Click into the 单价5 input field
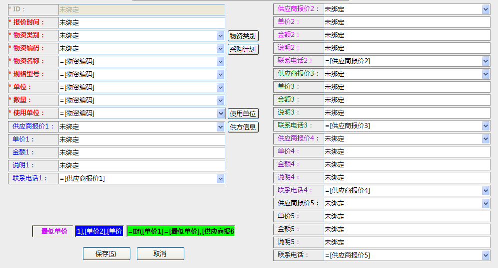The height and width of the screenshot is (268, 498). [x=407, y=217]
